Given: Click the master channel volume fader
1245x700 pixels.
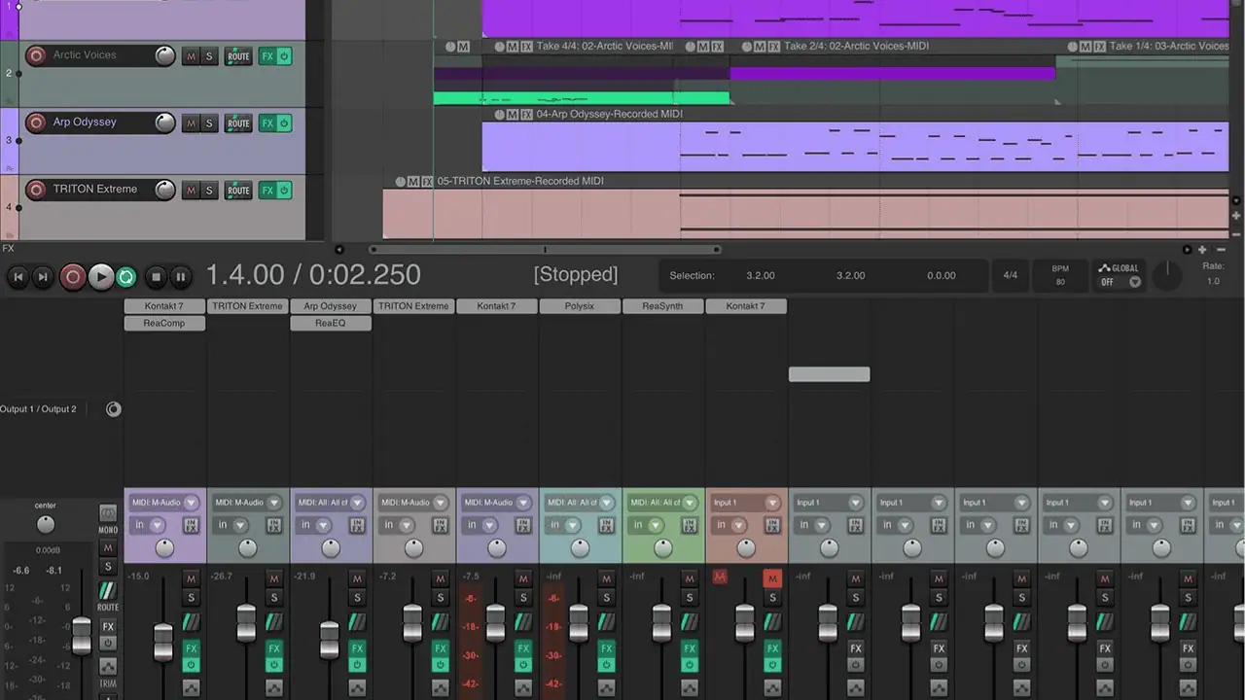Looking at the screenshot, I should (82, 636).
